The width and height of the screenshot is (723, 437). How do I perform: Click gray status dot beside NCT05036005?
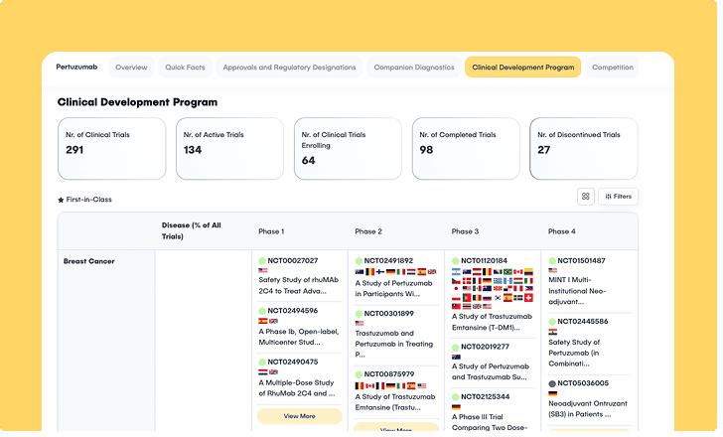552,383
